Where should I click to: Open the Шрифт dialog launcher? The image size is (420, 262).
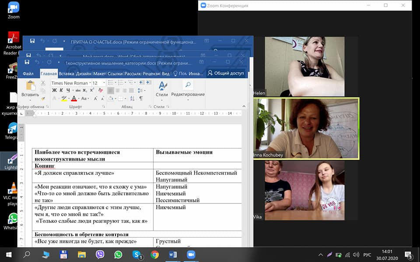click(x=103, y=107)
